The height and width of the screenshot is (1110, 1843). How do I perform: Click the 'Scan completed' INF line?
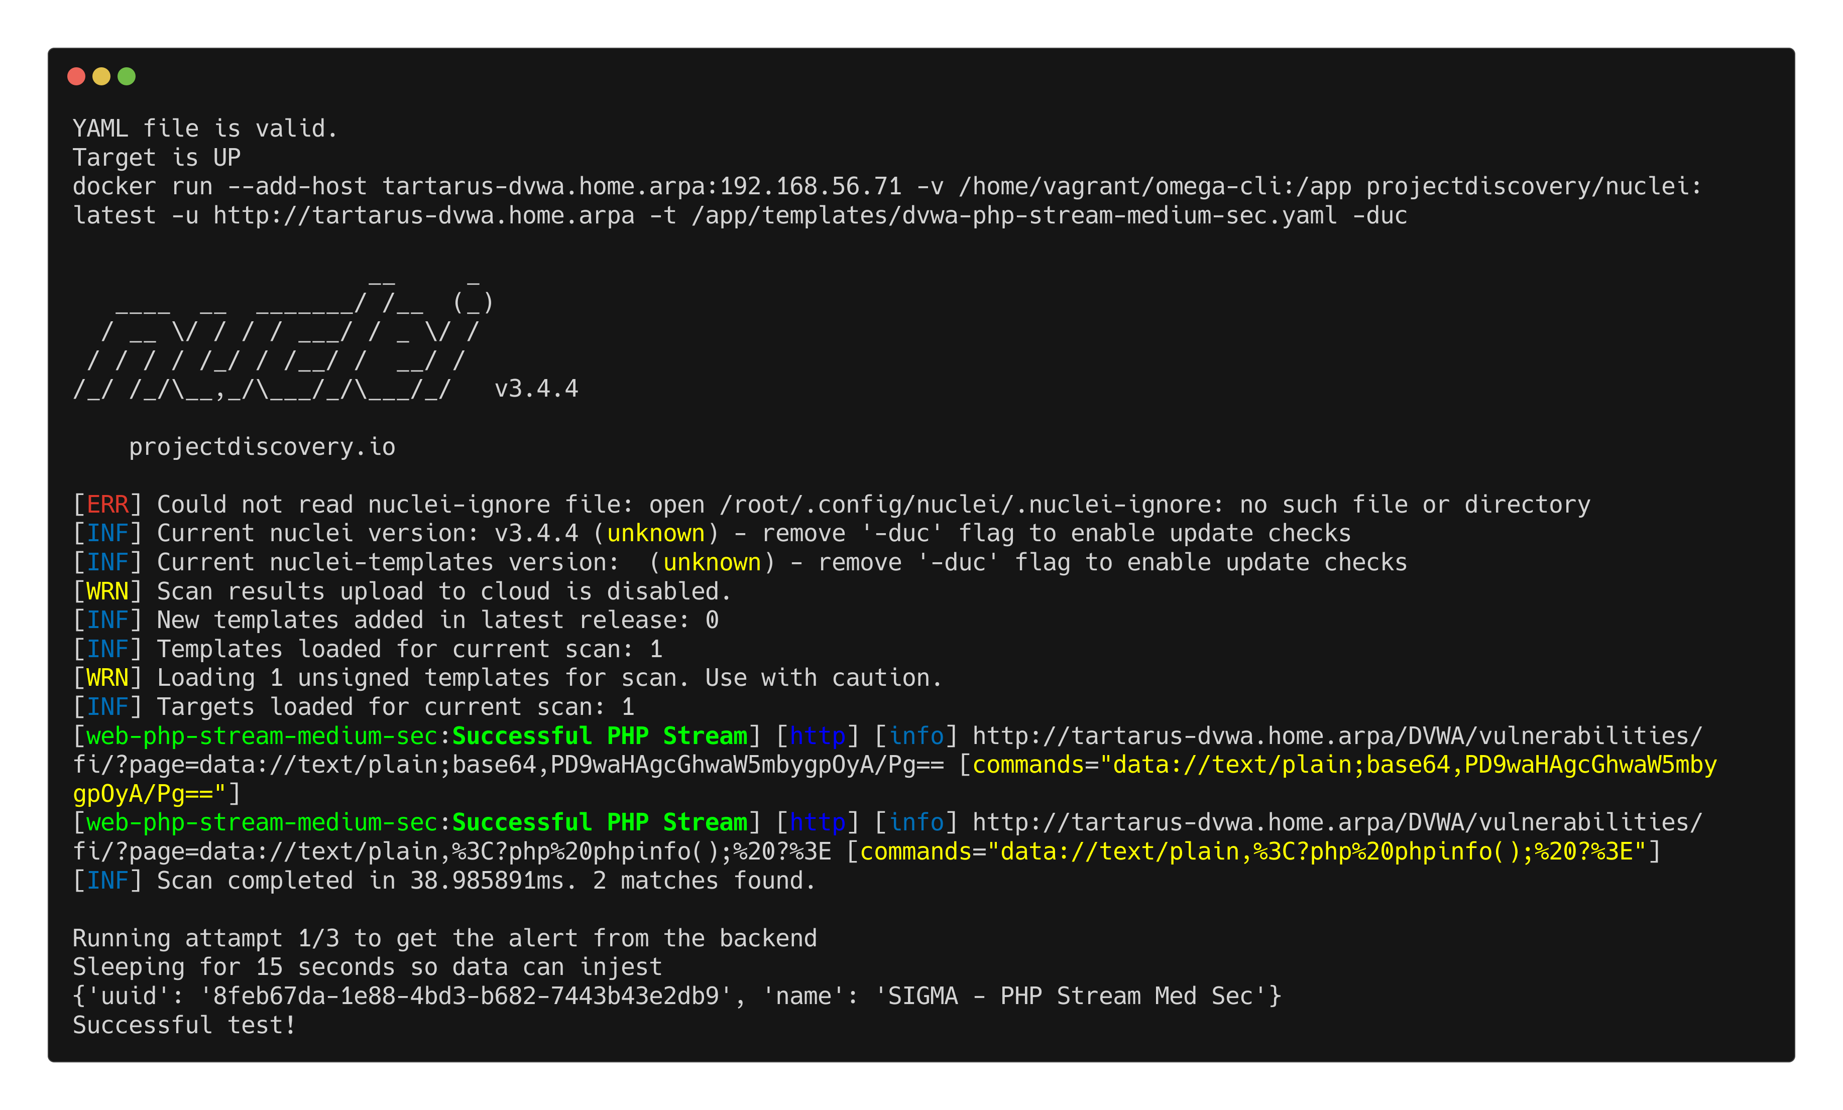(449, 881)
